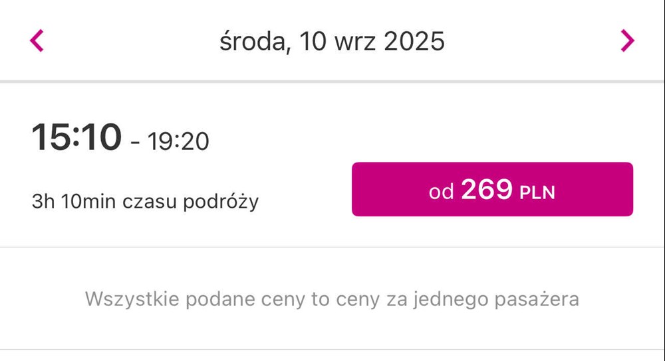The height and width of the screenshot is (361, 665).
Task: Click the PLN currency label on the pink button
Action: pyautogui.click(x=537, y=193)
